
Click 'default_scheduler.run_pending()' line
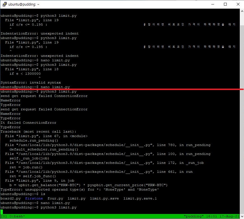[x=44, y=149]
